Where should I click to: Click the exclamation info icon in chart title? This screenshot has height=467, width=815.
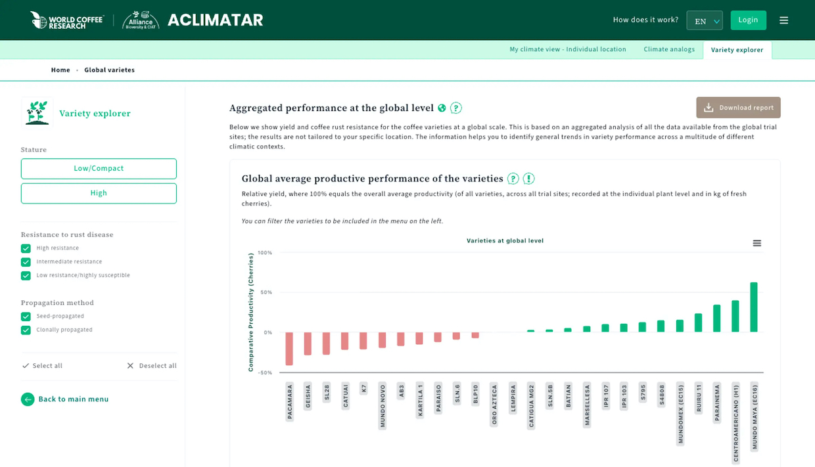pyautogui.click(x=528, y=179)
